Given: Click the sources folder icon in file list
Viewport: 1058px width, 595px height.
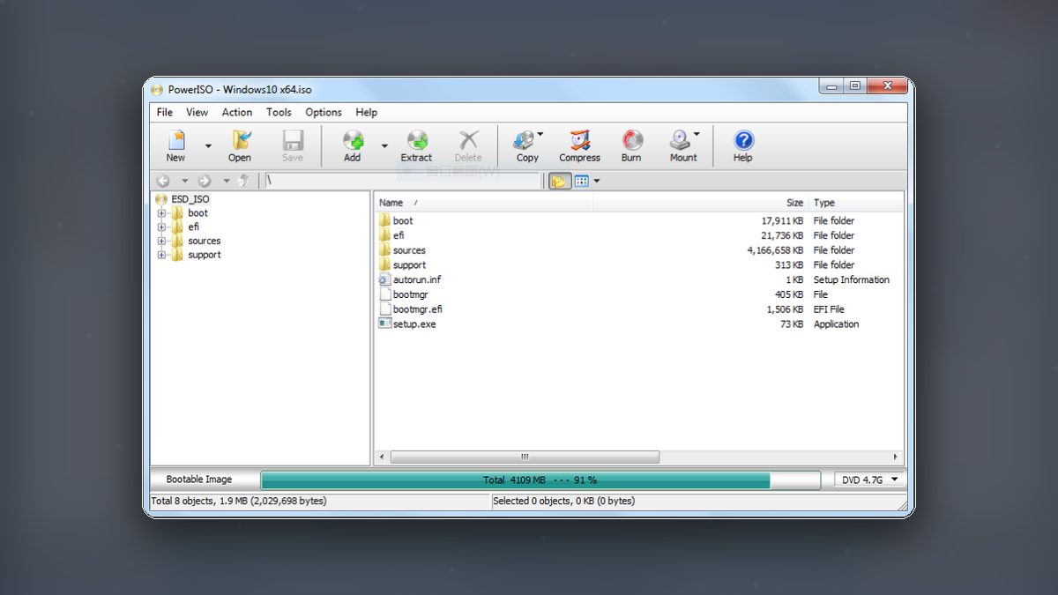Looking at the screenshot, I should [x=384, y=250].
